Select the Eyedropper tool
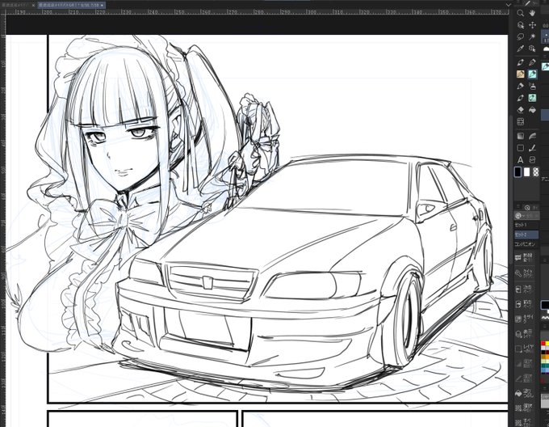 click(x=520, y=49)
